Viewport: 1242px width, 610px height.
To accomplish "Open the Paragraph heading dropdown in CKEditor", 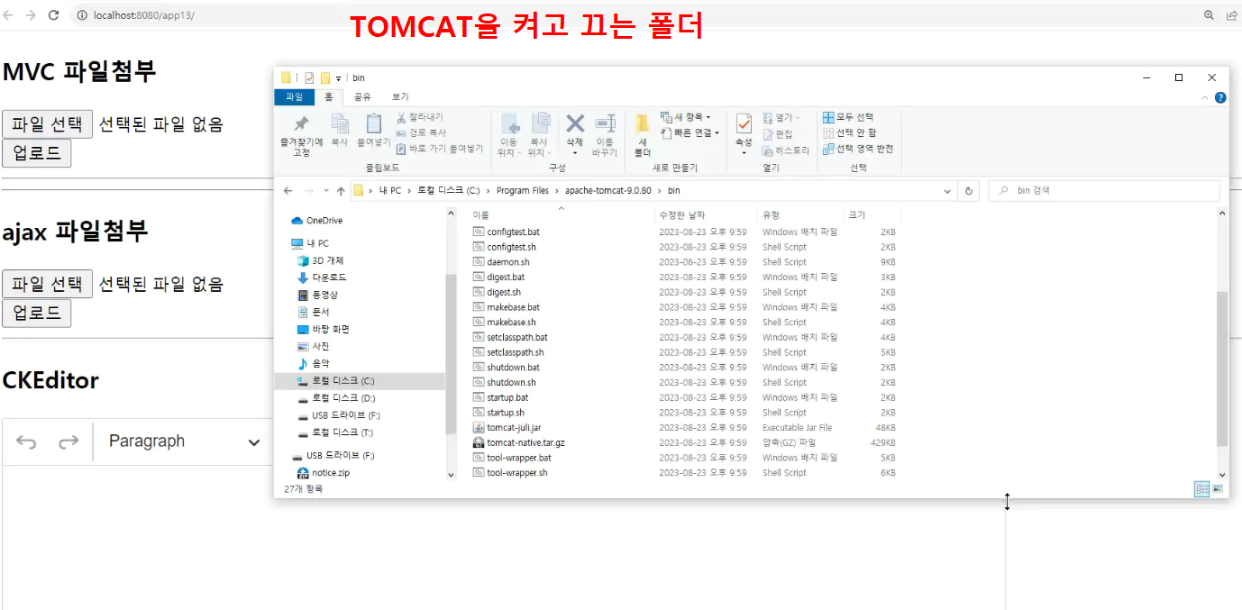I will coord(184,442).
